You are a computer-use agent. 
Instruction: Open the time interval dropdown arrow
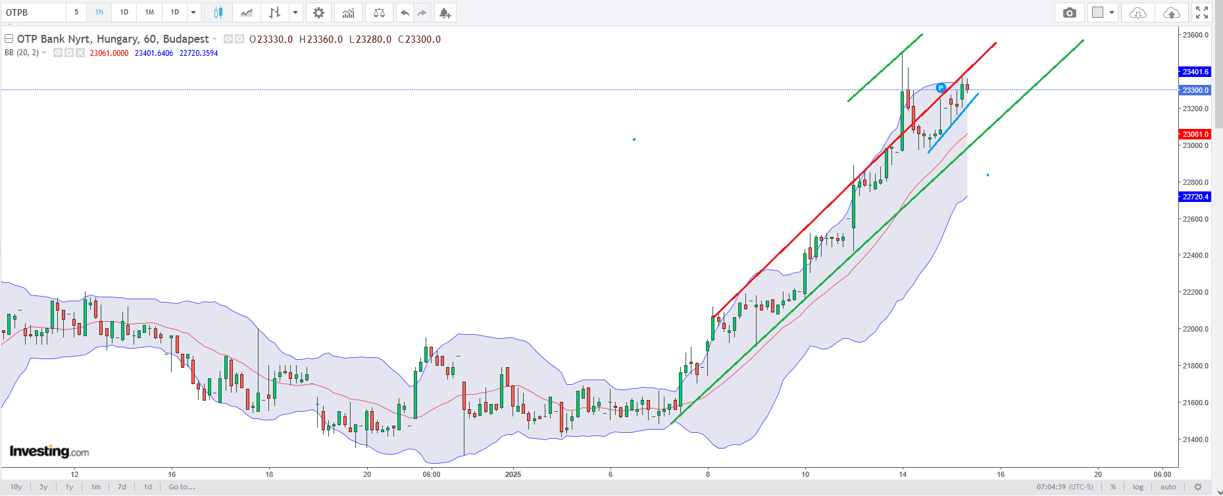point(193,12)
